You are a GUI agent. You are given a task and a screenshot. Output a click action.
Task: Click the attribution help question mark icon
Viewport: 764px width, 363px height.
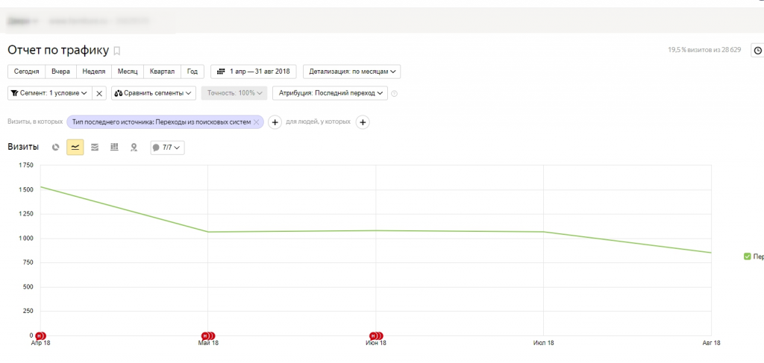pos(395,94)
